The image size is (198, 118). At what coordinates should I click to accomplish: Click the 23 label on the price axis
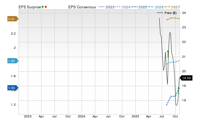(184, 27)
